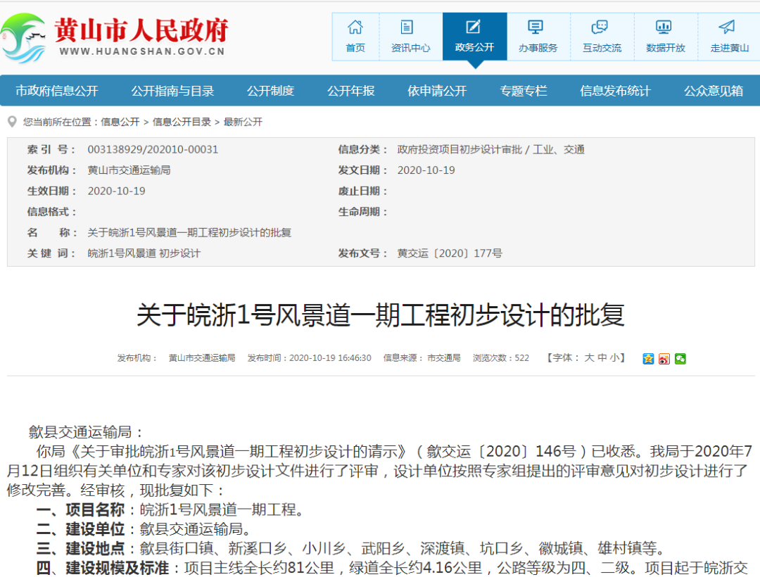The height and width of the screenshot is (577, 760).
Task: Open the 互动交流 interaction icon
Action: click(601, 27)
